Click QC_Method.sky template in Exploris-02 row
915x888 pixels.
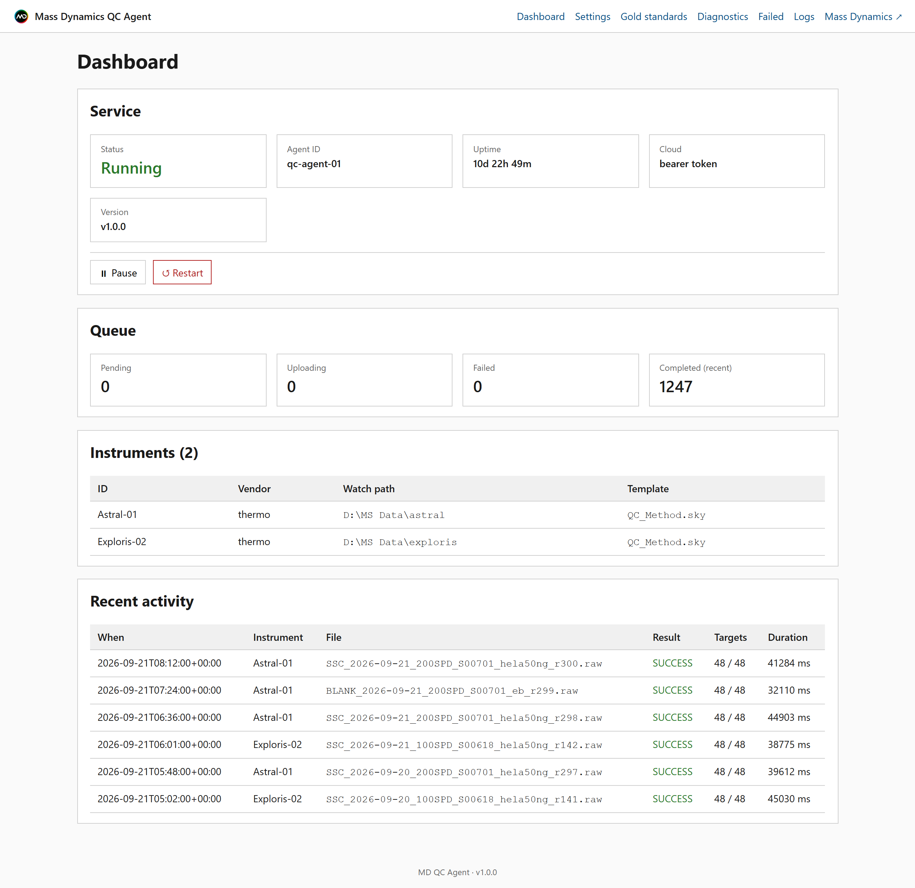[x=666, y=542]
